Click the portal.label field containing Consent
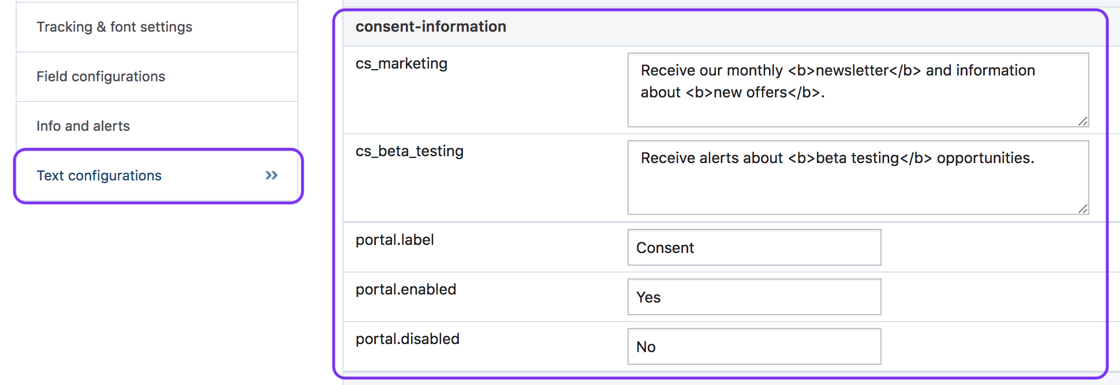1120x385 pixels. tap(754, 248)
